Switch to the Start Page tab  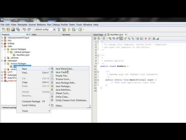[x=98, y=35]
